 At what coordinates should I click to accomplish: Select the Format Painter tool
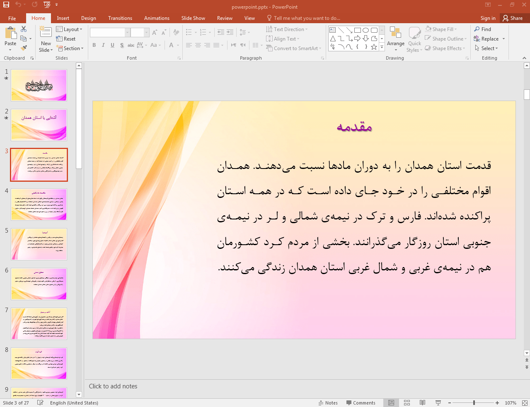coord(24,47)
